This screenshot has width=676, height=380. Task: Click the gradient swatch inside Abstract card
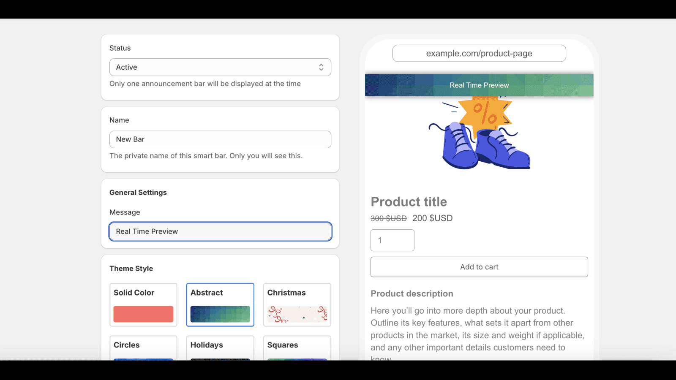coord(220,314)
